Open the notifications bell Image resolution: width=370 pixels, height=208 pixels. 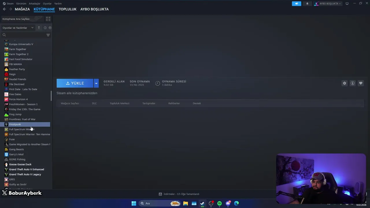[x=307, y=3]
